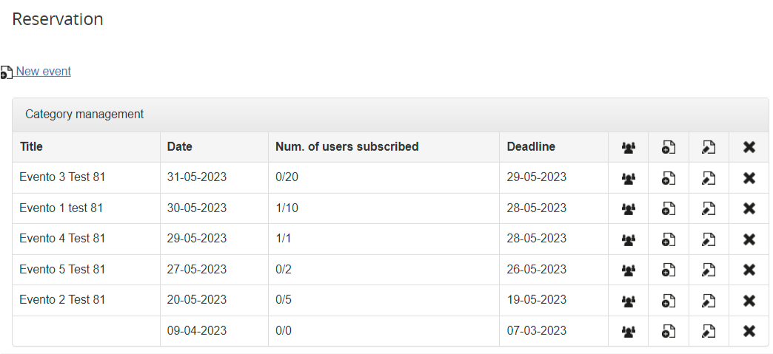View subscribed users for Evento 3 Test 81
The width and height of the screenshot is (773, 354).
pyautogui.click(x=628, y=178)
